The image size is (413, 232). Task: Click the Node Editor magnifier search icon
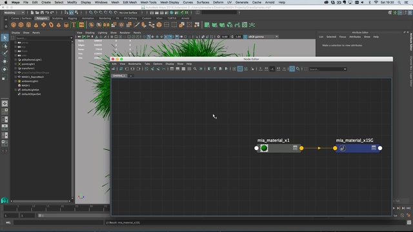click(x=195, y=69)
